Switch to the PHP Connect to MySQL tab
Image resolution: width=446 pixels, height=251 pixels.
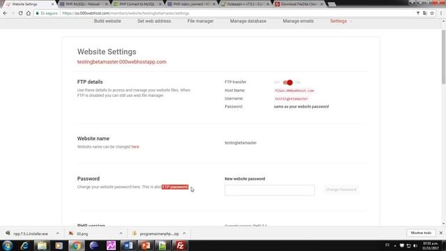tap(137, 4)
